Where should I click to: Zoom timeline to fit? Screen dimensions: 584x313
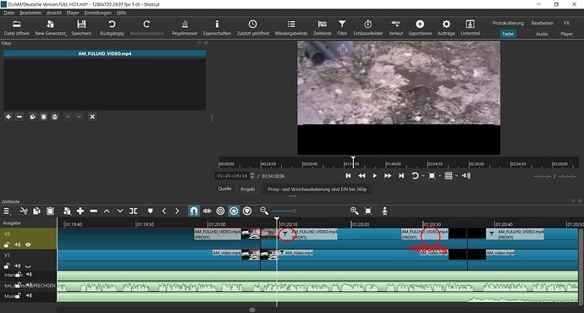tap(368, 211)
